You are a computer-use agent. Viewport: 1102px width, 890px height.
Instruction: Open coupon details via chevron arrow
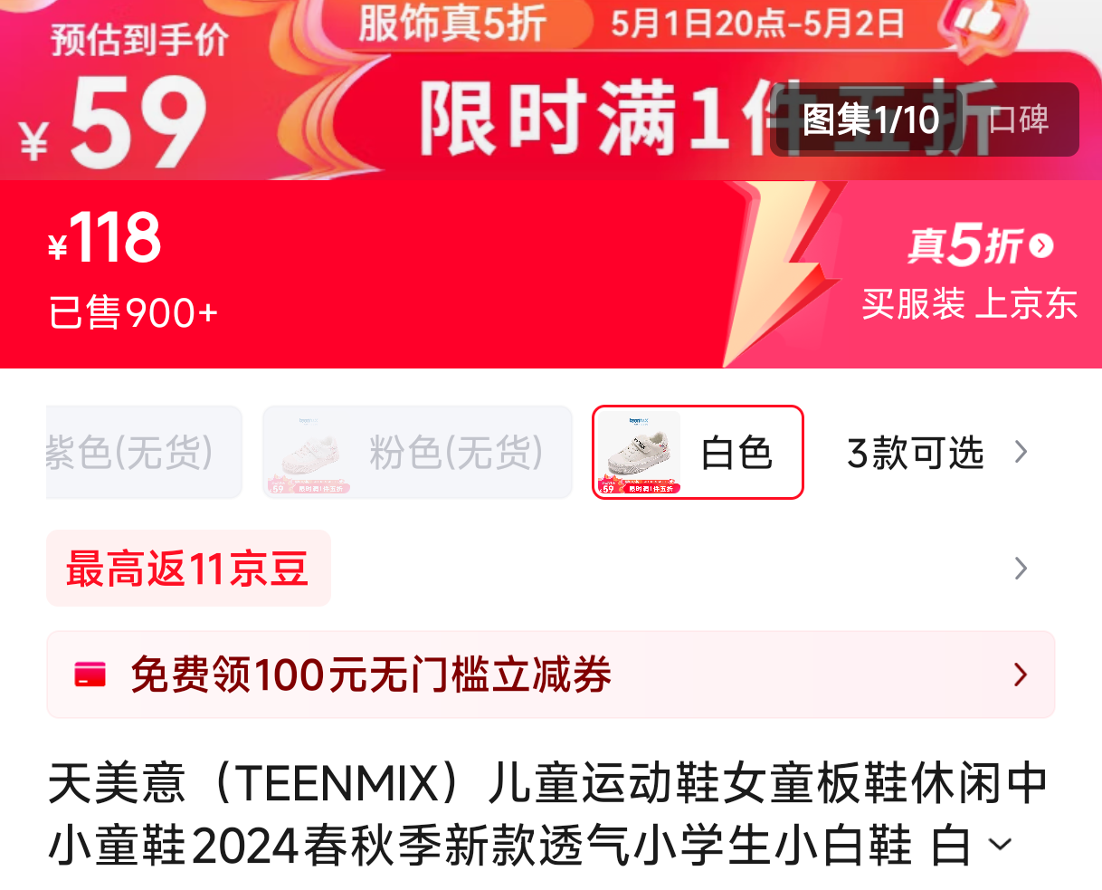[1021, 675]
